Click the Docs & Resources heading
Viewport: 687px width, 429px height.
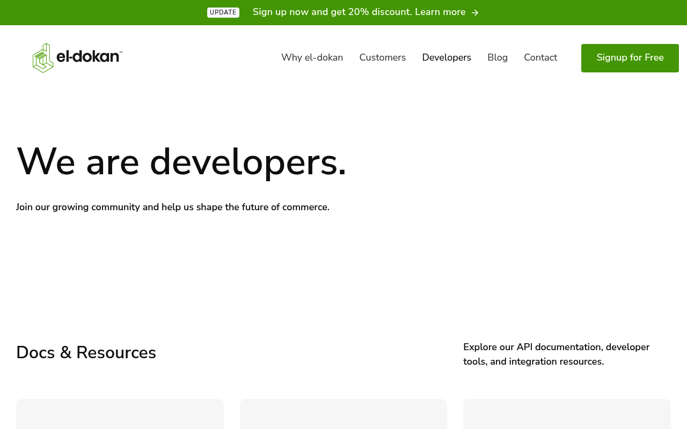tap(86, 353)
